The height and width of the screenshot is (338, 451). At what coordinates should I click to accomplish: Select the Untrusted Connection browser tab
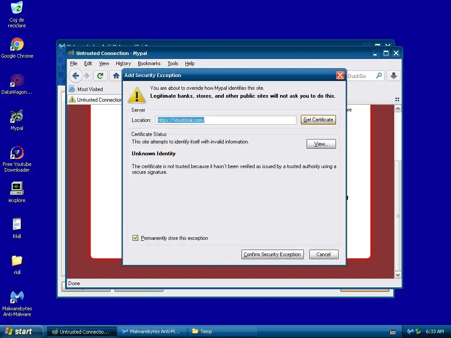pyautogui.click(x=95, y=100)
